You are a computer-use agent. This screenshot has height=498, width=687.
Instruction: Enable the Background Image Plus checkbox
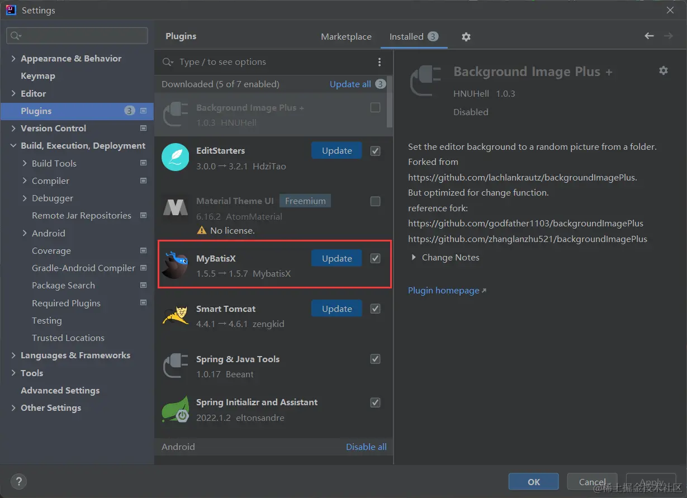tap(376, 107)
